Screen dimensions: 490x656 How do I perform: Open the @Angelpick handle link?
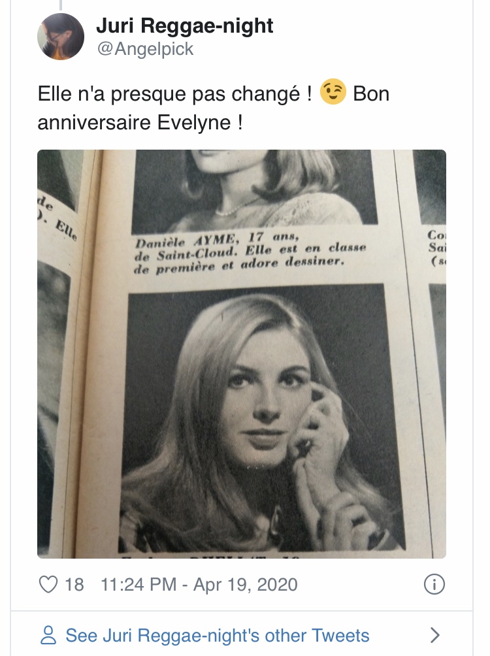tap(145, 49)
